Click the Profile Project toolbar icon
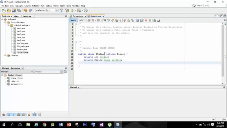 tap(86, 10)
